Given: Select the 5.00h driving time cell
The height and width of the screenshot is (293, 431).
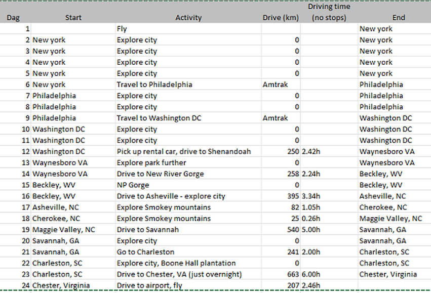Looking at the screenshot, I should tap(329, 230).
